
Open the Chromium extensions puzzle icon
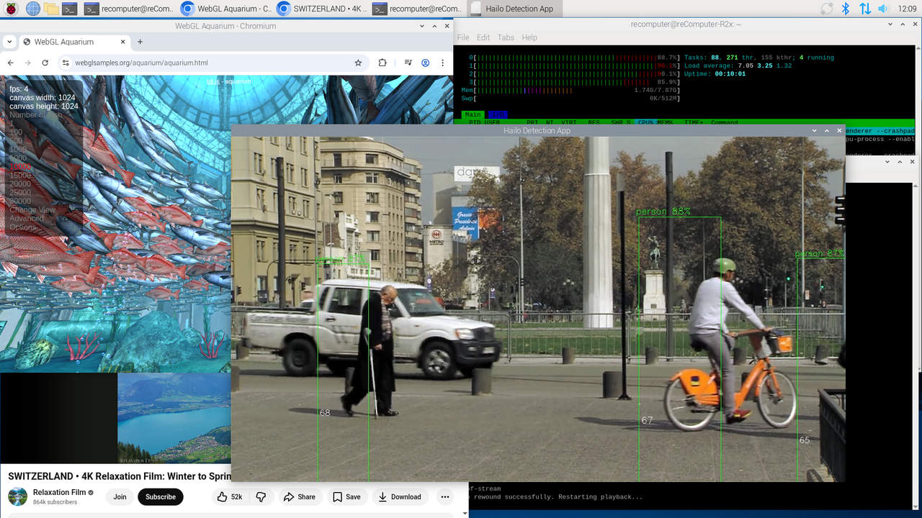(x=382, y=63)
